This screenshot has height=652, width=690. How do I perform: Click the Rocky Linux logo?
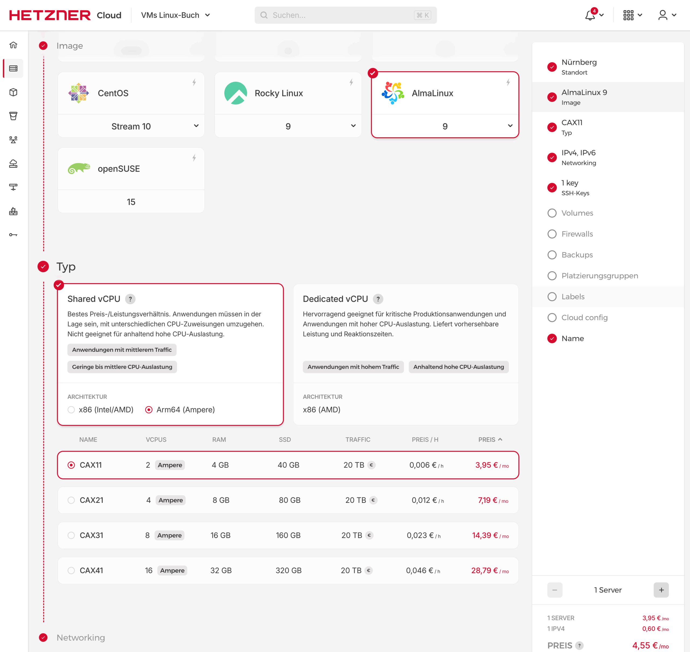[236, 93]
